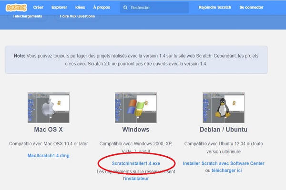Click the search magnifier icon

125,8
